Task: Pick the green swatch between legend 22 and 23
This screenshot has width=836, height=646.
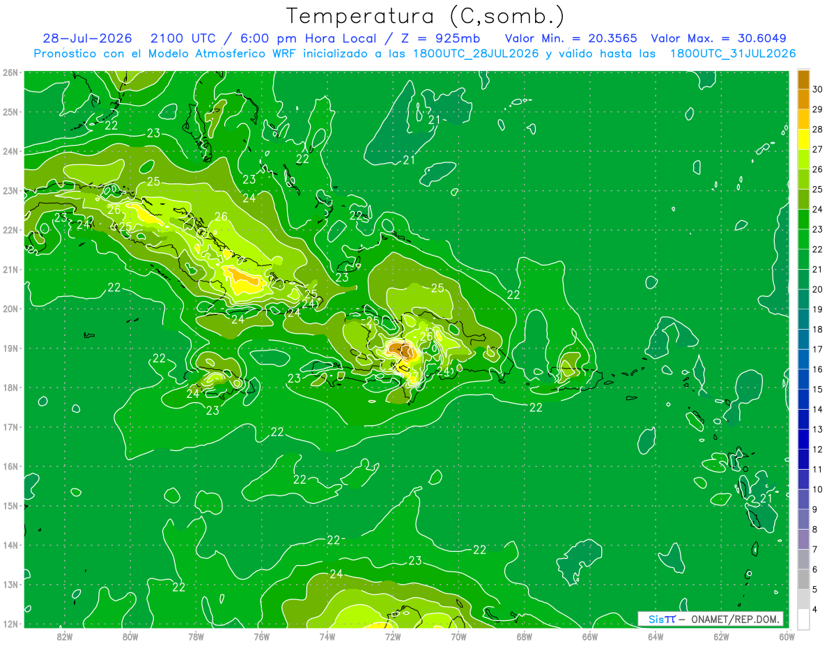Action: [x=803, y=239]
